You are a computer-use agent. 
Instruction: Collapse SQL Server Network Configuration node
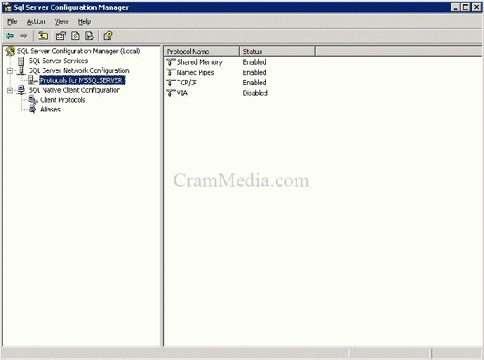point(10,71)
